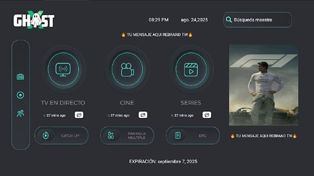Open the EPG guide button
Image resolution: width=314 pixels, height=176 pixels.
pos(193,135)
